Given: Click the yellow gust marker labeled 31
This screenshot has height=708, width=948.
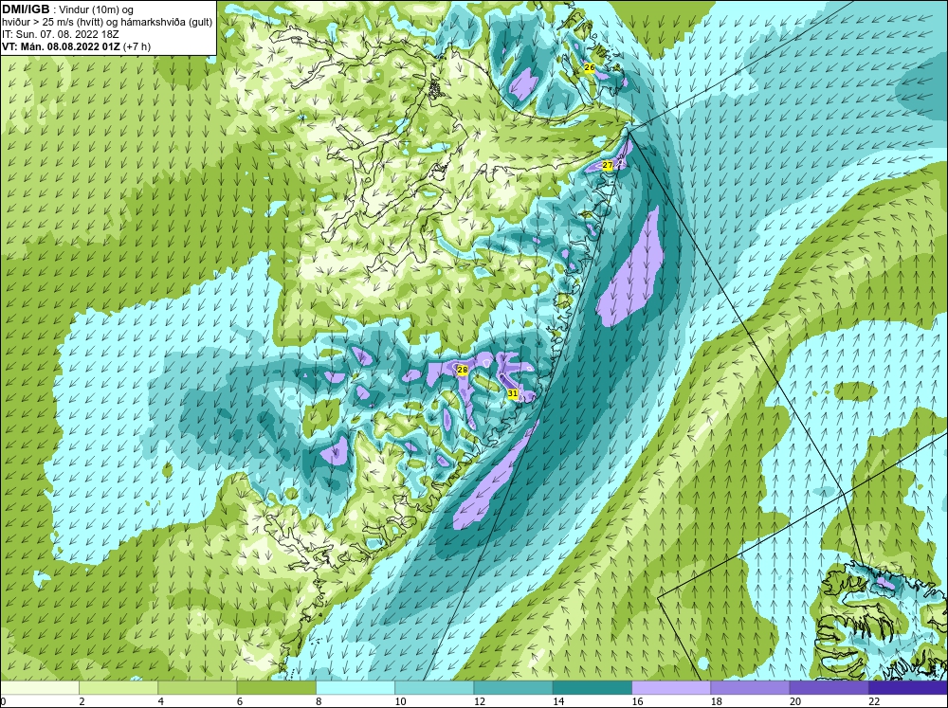Looking at the screenshot, I should point(513,393).
